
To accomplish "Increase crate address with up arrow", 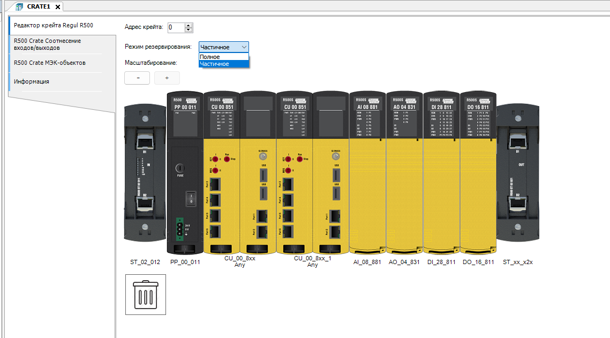I will point(189,25).
